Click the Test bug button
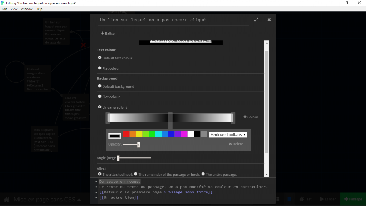The width and height of the screenshot is (366, 206). tap(306, 199)
